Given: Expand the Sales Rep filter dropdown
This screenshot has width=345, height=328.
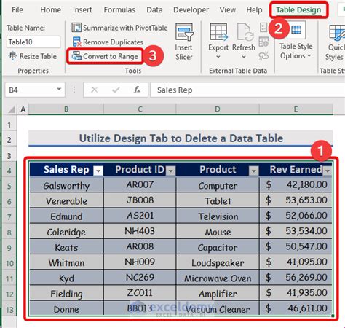Looking at the screenshot, I should pos(98,171).
